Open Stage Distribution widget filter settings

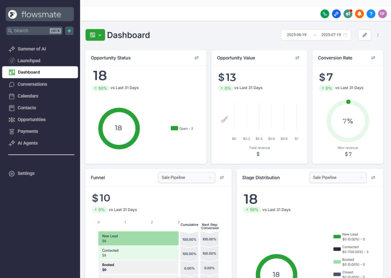coord(373,178)
